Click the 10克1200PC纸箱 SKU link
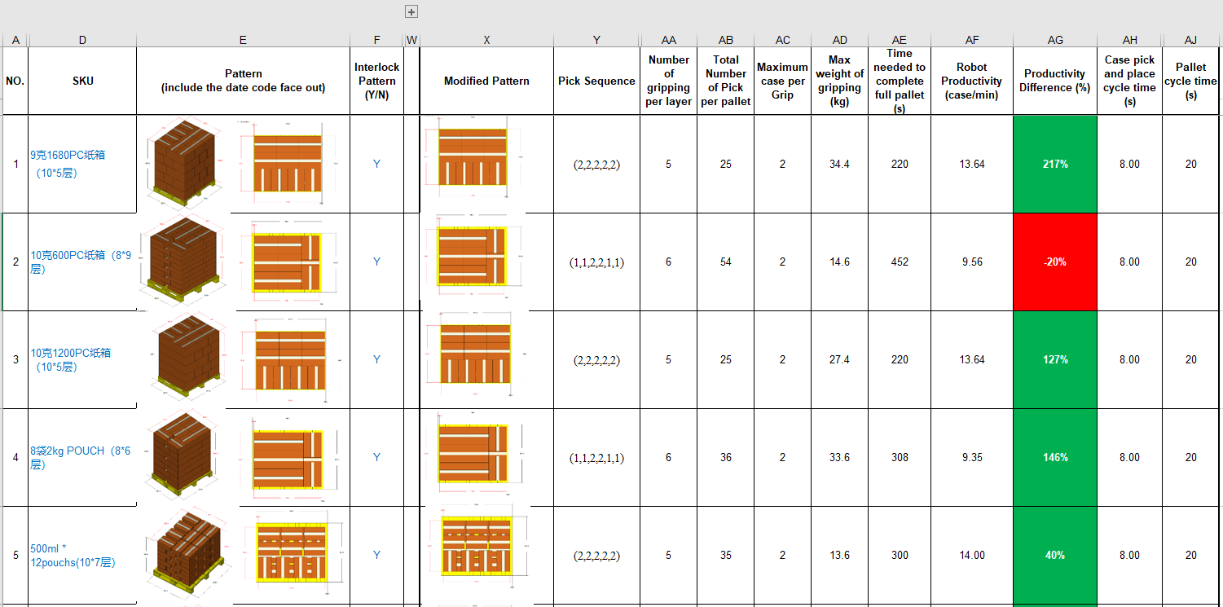 (x=70, y=353)
